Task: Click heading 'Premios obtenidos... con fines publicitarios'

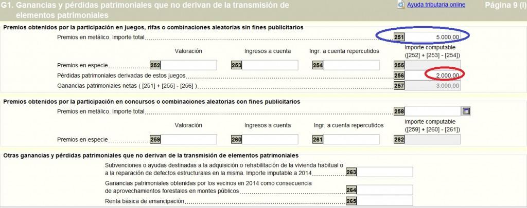Action: (x=152, y=102)
